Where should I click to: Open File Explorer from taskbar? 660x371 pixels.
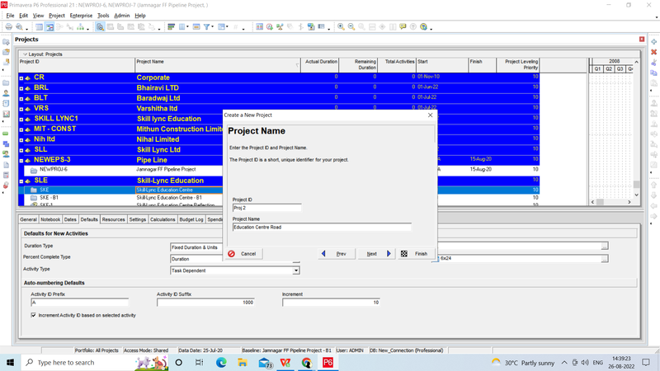[x=243, y=362]
